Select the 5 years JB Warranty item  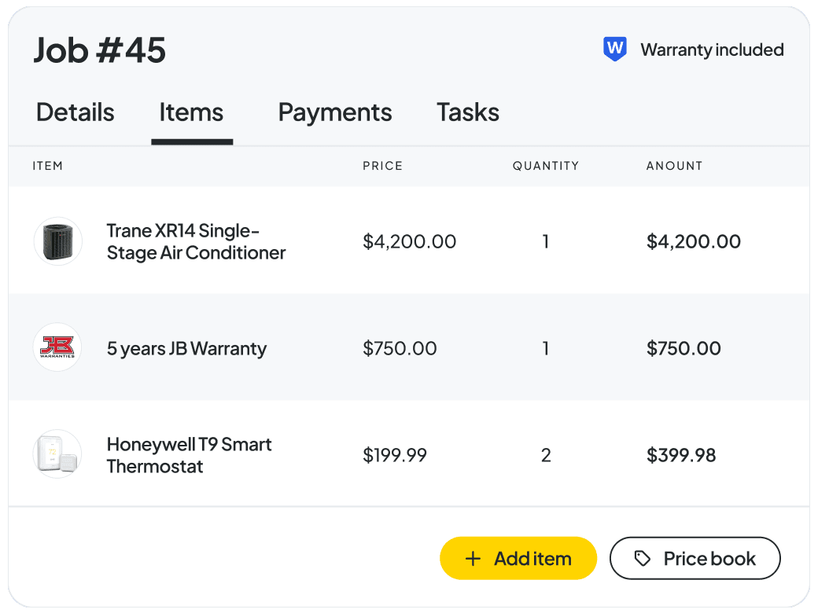click(x=186, y=348)
